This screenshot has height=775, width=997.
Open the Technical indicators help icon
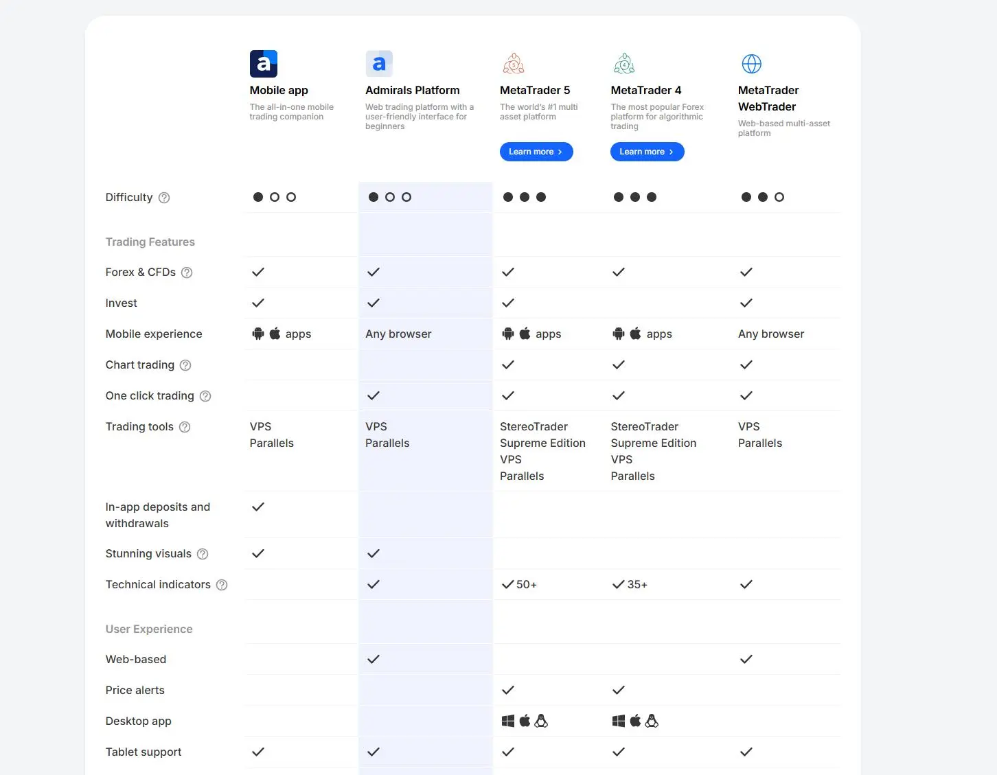[222, 585]
